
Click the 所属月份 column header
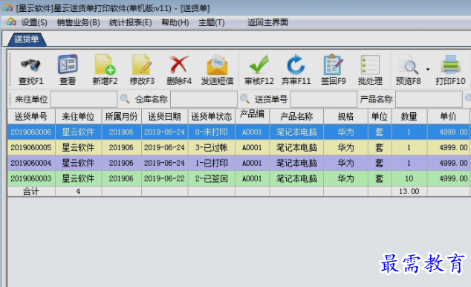(x=121, y=116)
